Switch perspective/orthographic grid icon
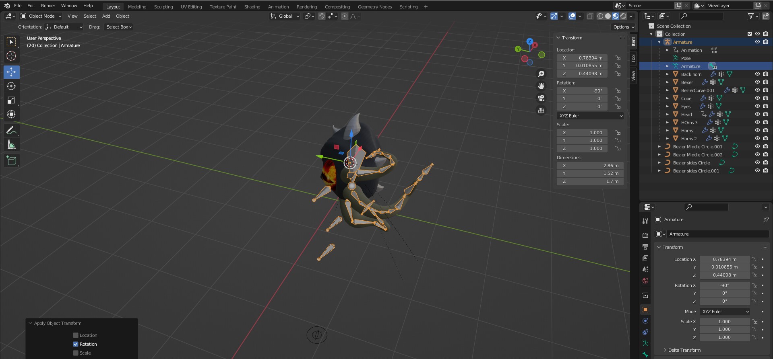This screenshot has height=359, width=773. point(541,110)
